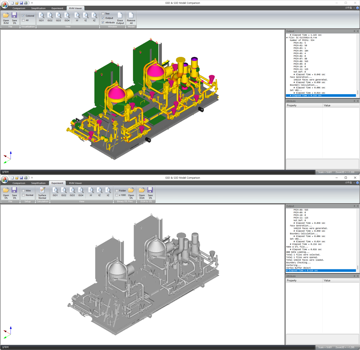
Task: Click the Remove All model button
Action: click(x=131, y=18)
